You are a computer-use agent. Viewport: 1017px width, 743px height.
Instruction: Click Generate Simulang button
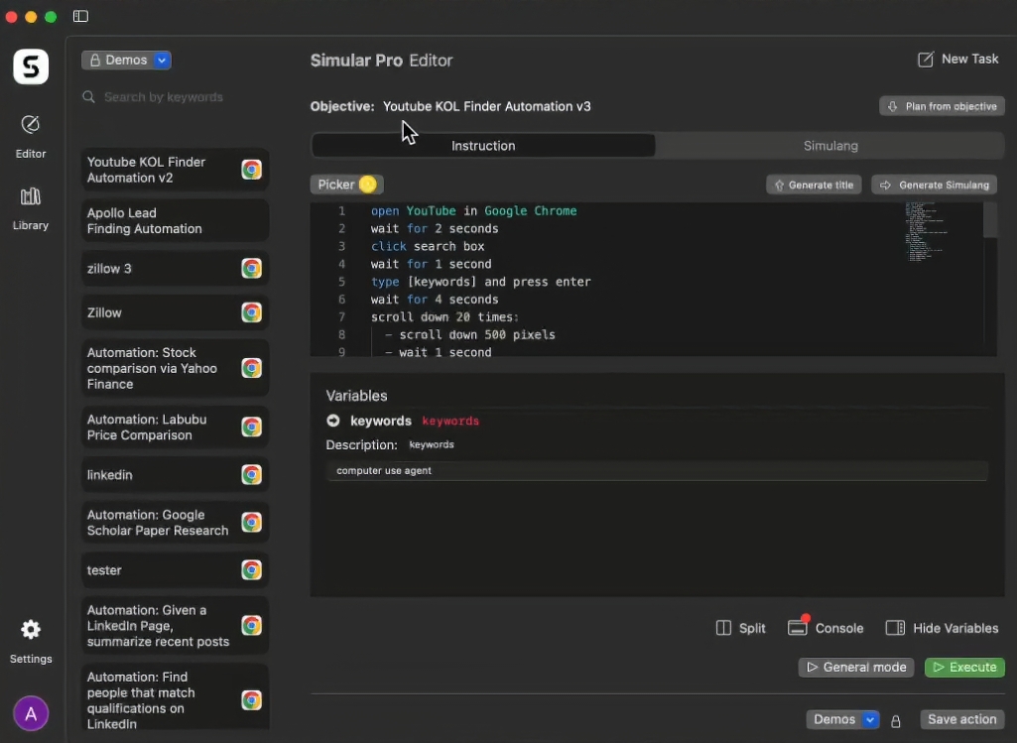[x=934, y=185]
